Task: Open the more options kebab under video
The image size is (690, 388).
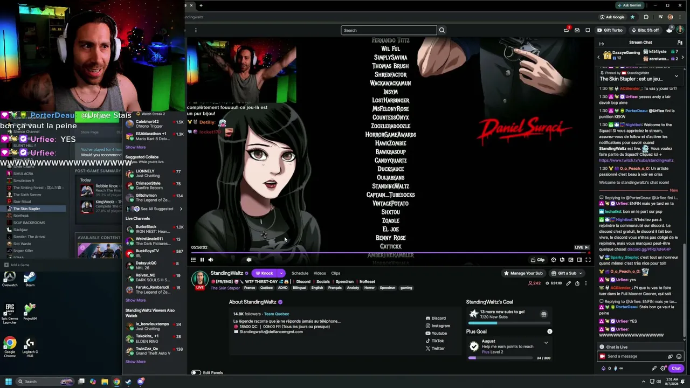Action: tap(586, 283)
